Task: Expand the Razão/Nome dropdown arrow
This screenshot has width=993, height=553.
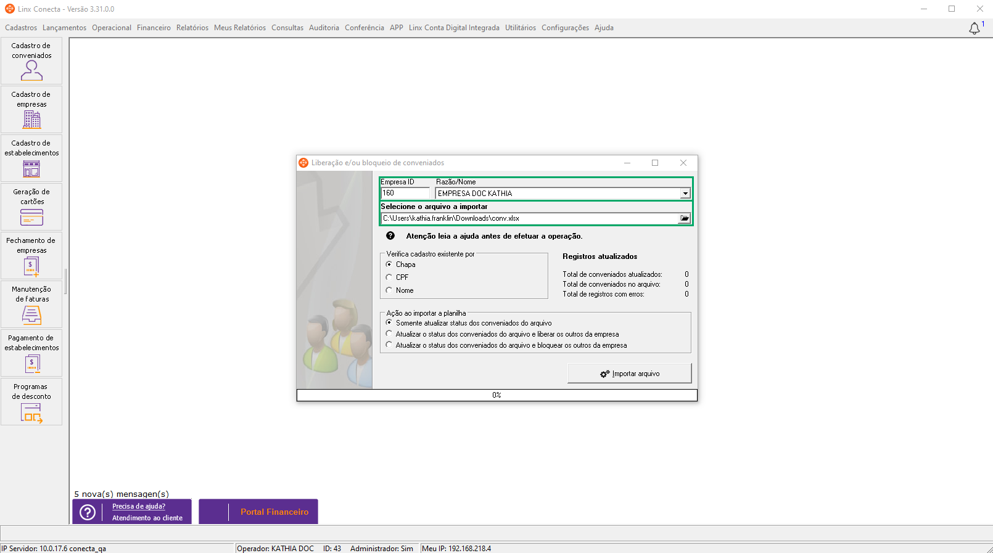Action: [685, 194]
